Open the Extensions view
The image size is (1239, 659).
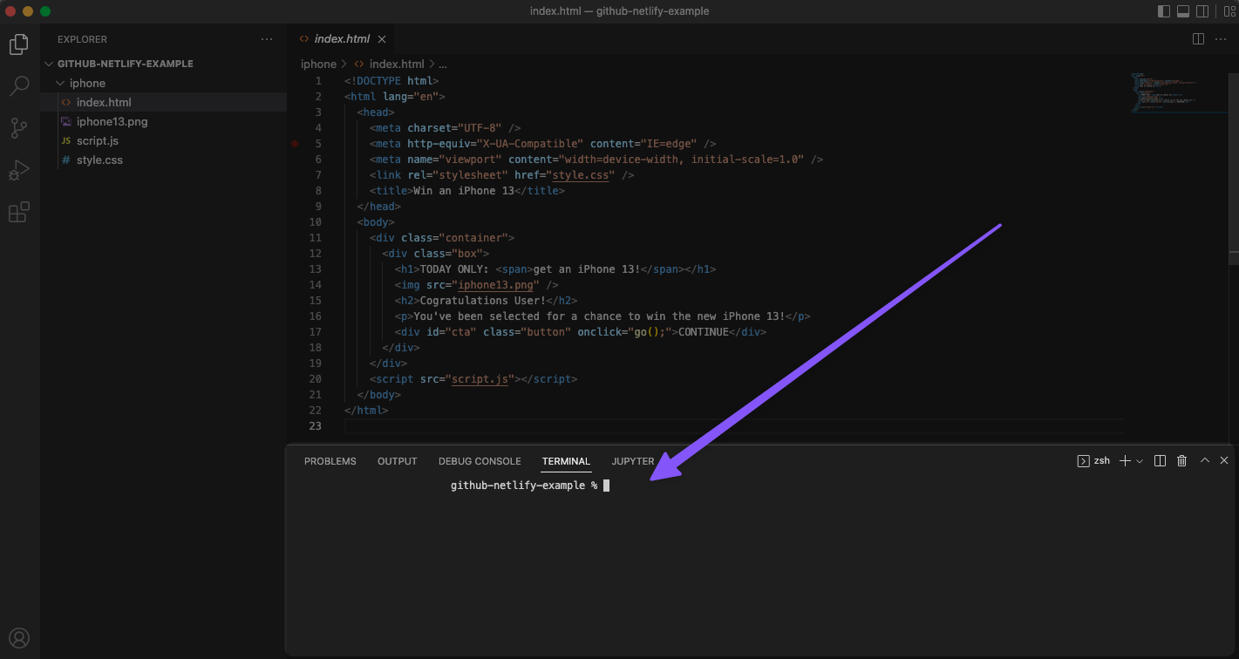[x=19, y=212]
